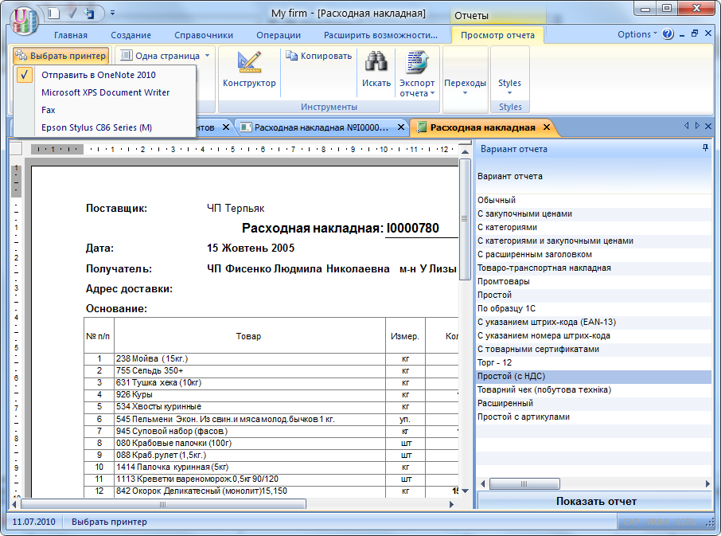Click the Копировать button
Screen dimensions: 721x536
318,56
